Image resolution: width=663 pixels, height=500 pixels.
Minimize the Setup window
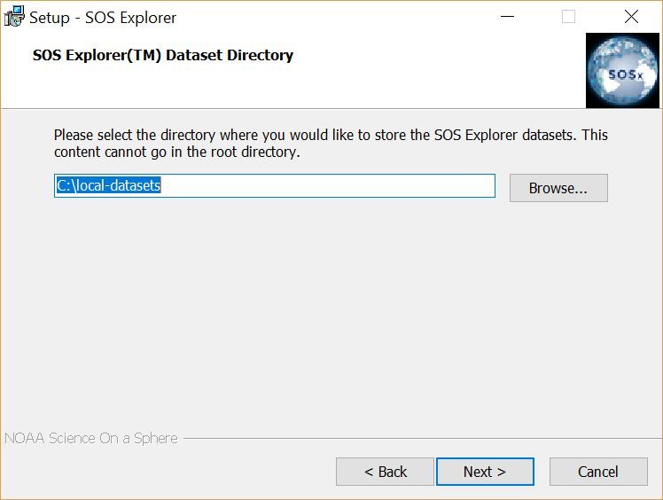(507, 17)
